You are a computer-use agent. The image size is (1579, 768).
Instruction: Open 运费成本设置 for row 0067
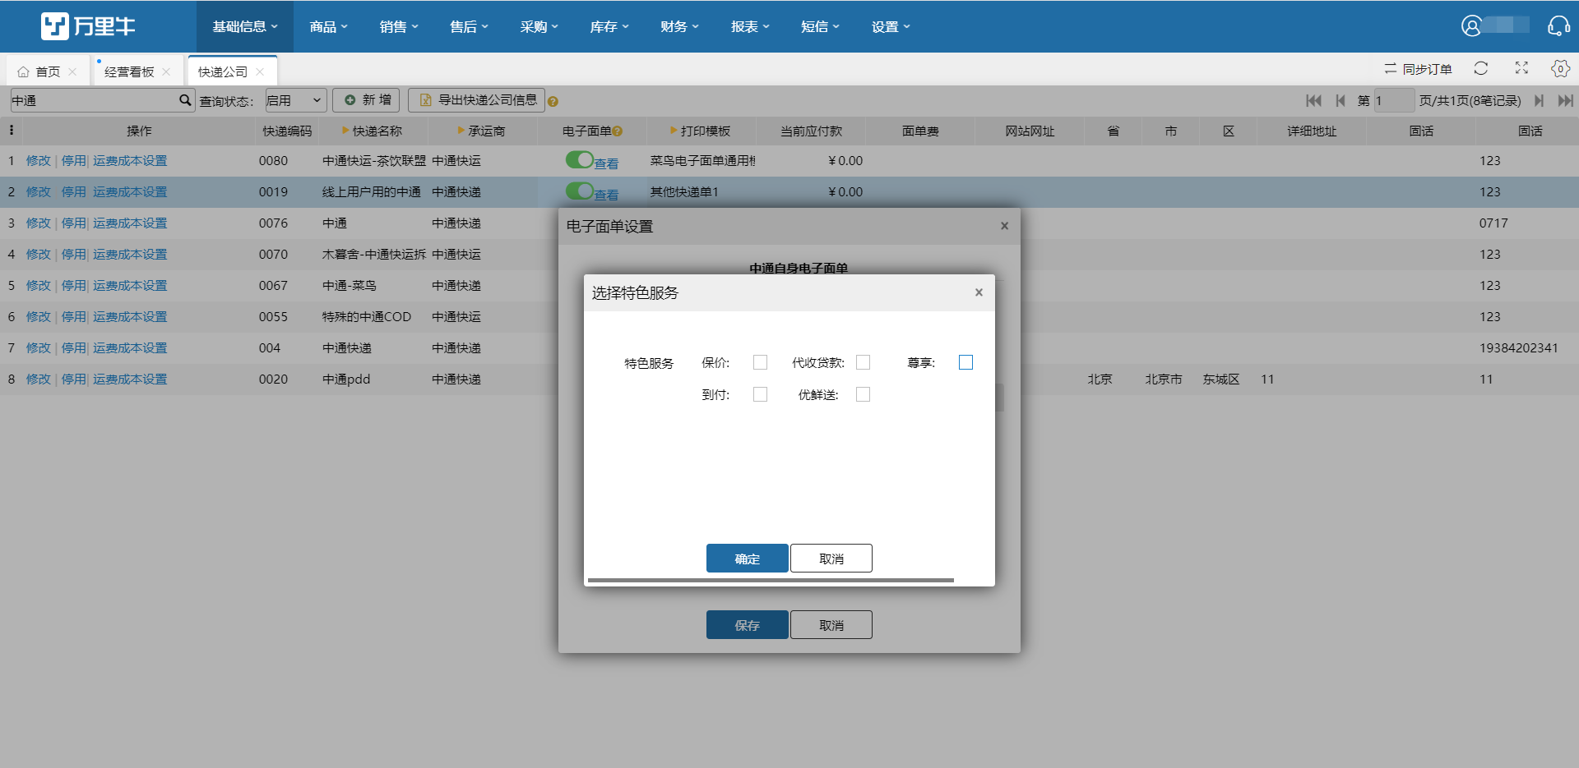click(x=130, y=285)
